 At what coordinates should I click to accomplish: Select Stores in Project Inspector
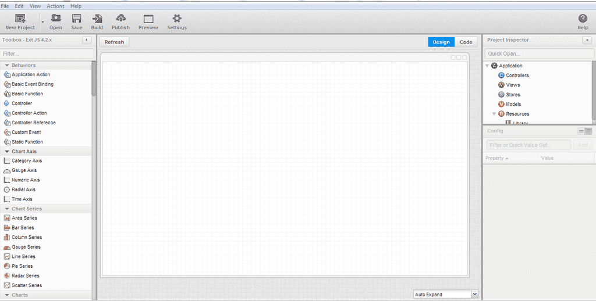click(509, 95)
